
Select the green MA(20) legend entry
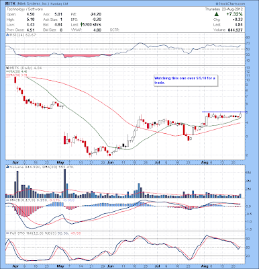click(15, 71)
